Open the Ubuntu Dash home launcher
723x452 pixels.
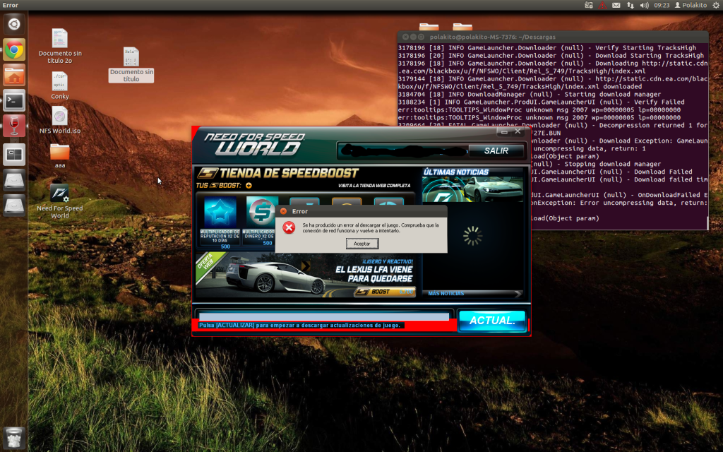click(14, 24)
